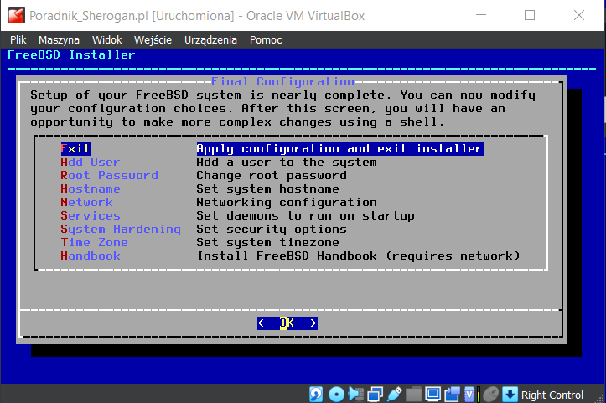Open the shared folders status icon
This screenshot has width=606, height=403.
click(413, 394)
